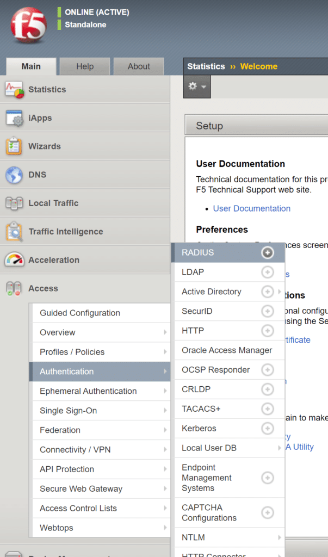Click the DNS globe icon
This screenshot has width=328, height=557.
(14, 175)
